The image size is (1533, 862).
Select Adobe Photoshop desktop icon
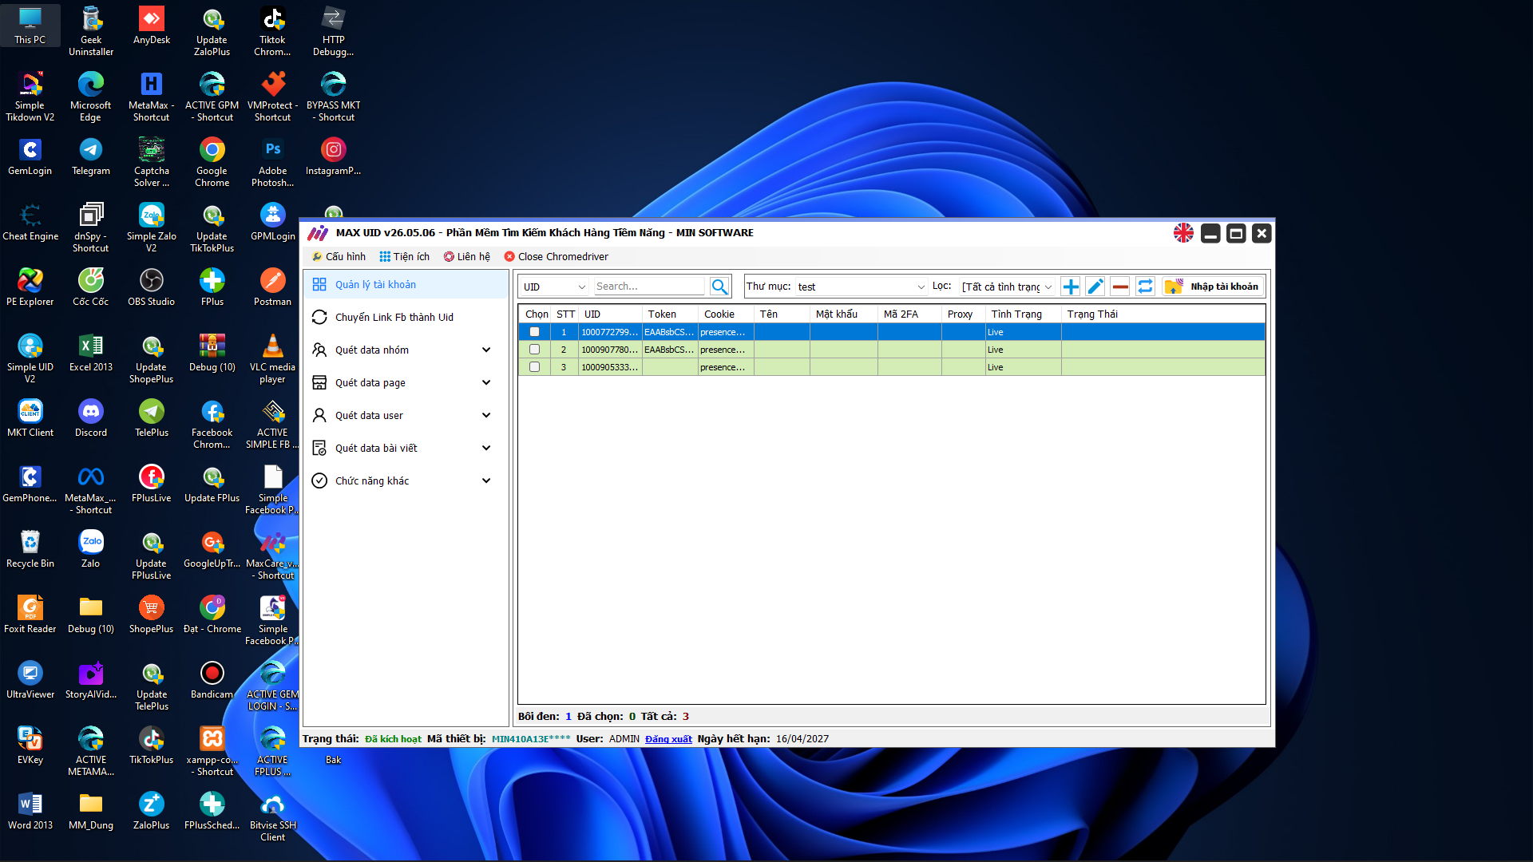click(x=273, y=162)
